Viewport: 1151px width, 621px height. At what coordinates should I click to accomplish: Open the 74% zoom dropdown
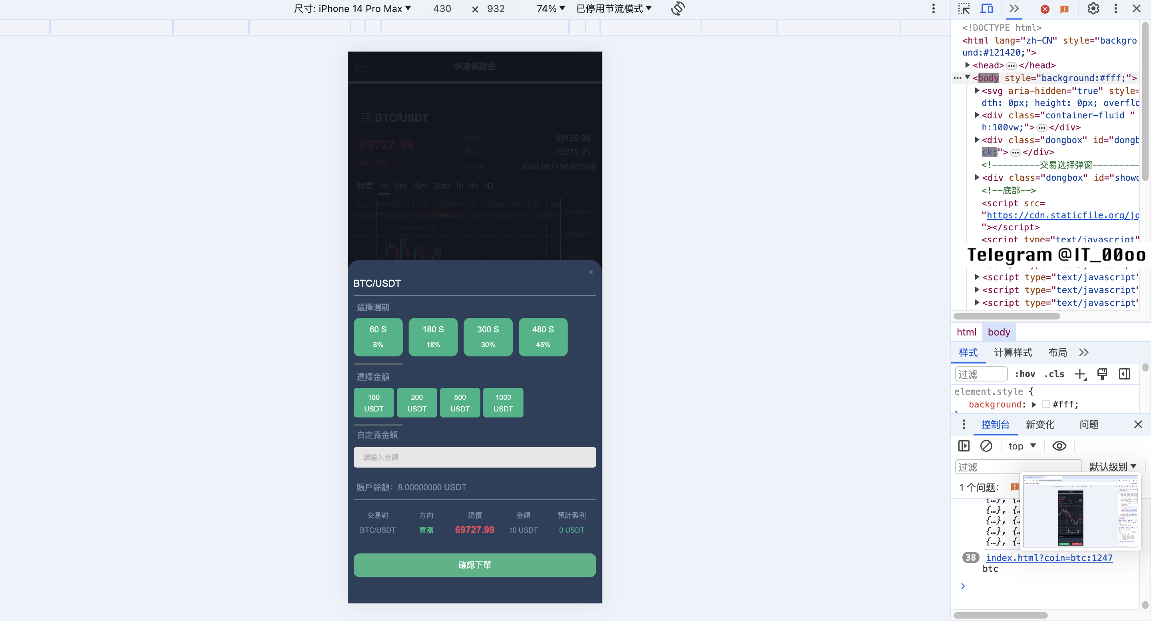pos(551,8)
